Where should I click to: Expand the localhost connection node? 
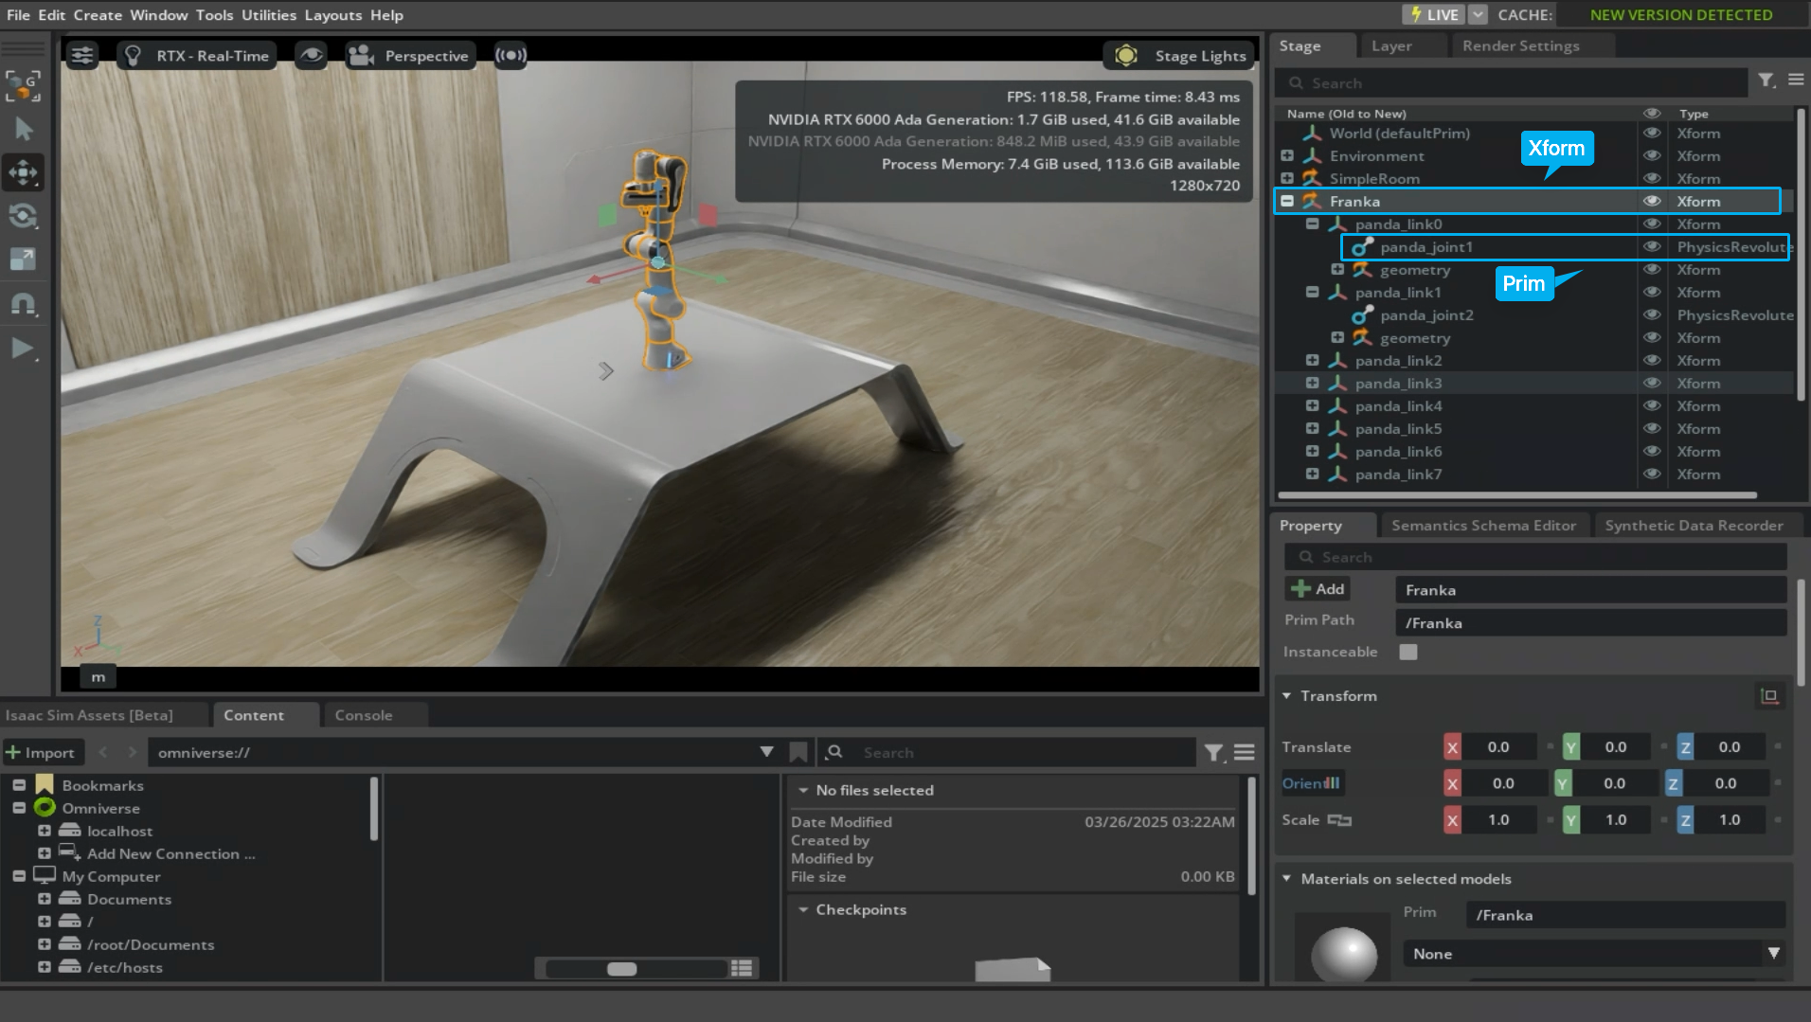[x=45, y=831]
